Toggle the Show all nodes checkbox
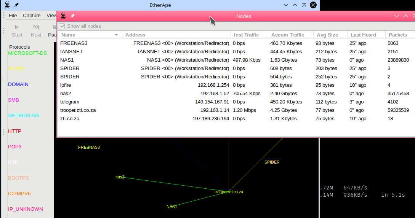 point(62,26)
